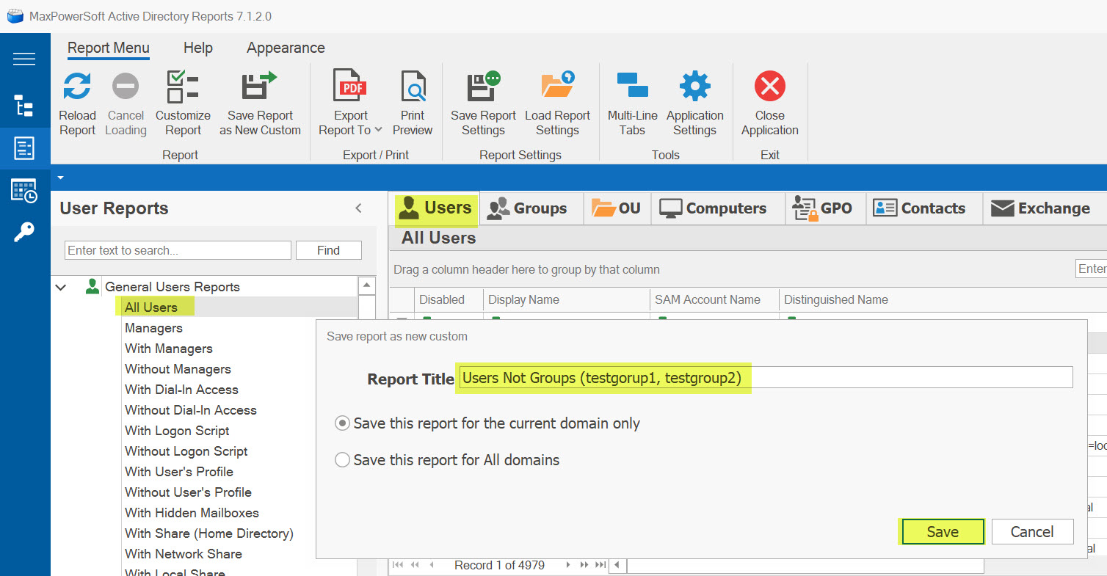1107x576 pixels.
Task: Go to last record in navigator
Action: click(x=600, y=565)
